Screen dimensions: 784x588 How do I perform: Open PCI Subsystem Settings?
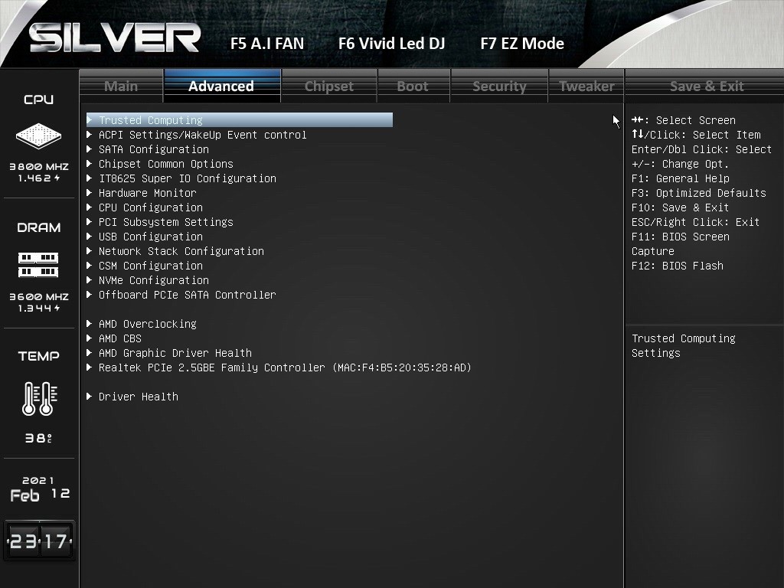click(x=160, y=221)
